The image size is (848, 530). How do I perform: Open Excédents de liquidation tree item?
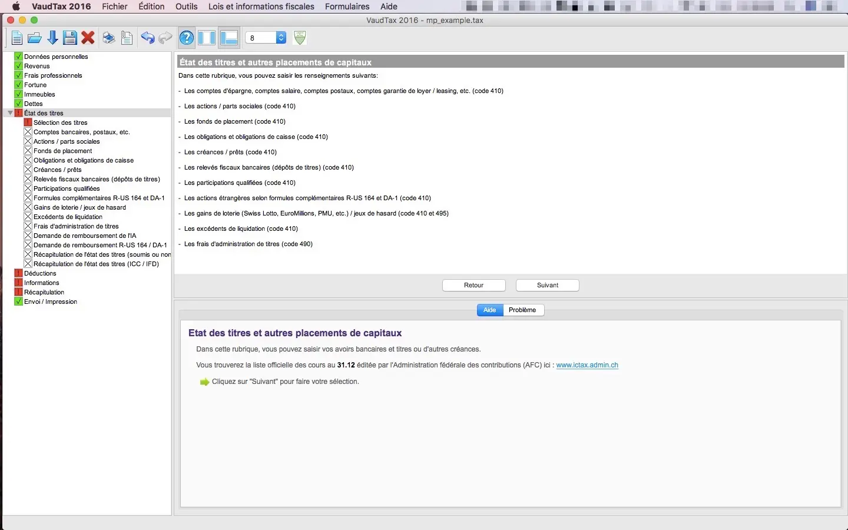[x=68, y=217]
